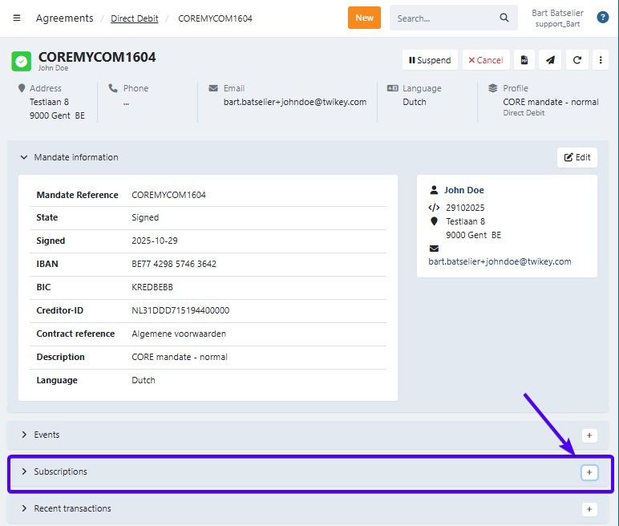Click the paper plane send icon

pyautogui.click(x=549, y=60)
